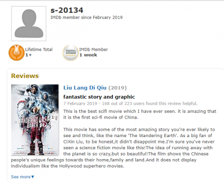This screenshot has height=181, width=224.
Task: Click the down arrow beside See more
Action: (x=33, y=177)
